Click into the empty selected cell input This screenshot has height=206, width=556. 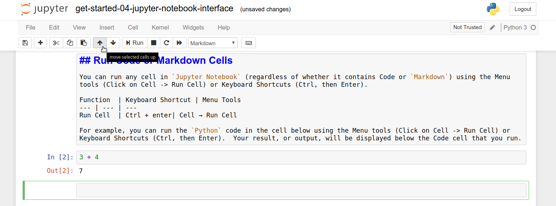301,190
